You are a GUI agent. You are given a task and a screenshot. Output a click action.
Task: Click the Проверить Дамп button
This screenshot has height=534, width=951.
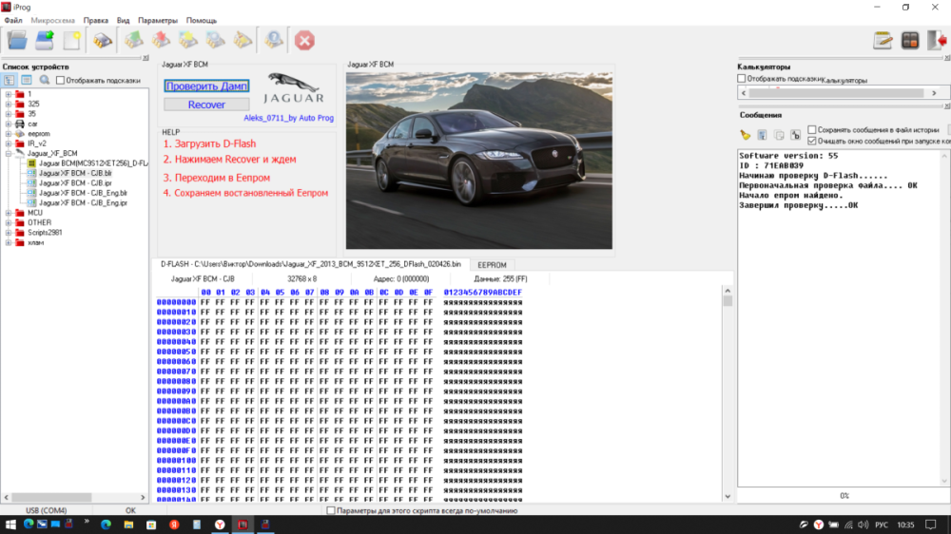coord(206,86)
